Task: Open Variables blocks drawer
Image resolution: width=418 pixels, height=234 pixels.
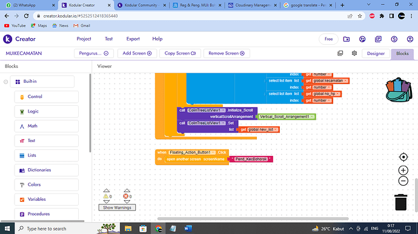Action: [x=47, y=199]
